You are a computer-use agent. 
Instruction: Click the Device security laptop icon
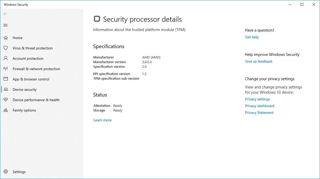pyautogui.click(x=5, y=90)
